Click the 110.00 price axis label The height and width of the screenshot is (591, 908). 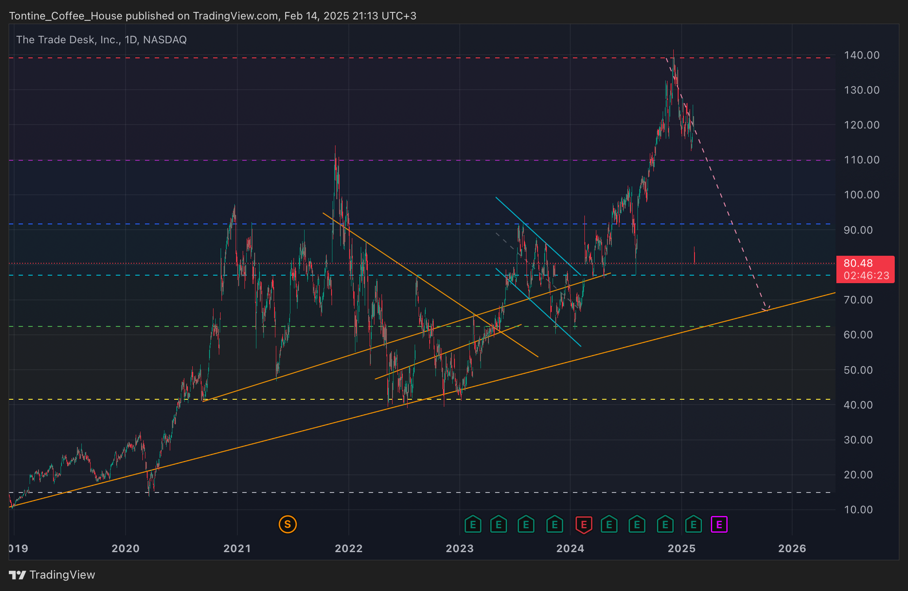pyautogui.click(x=862, y=160)
